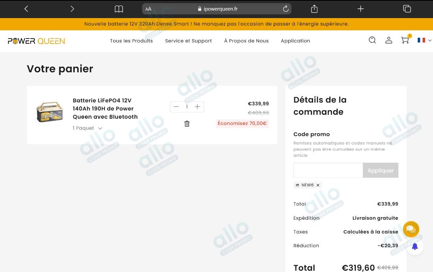Open the site search magnifier icon

click(x=372, y=40)
